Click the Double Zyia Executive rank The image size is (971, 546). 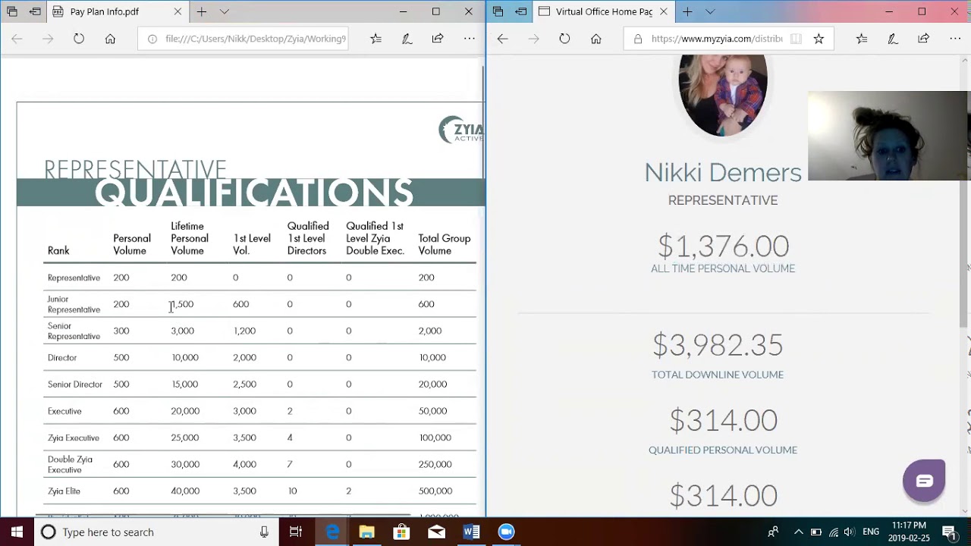tap(70, 464)
